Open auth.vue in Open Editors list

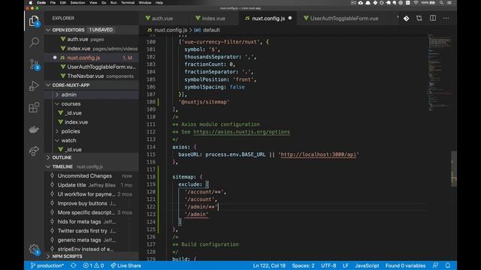[92, 39]
